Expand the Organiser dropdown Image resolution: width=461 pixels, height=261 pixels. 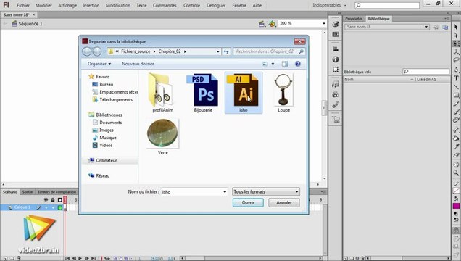click(x=99, y=64)
